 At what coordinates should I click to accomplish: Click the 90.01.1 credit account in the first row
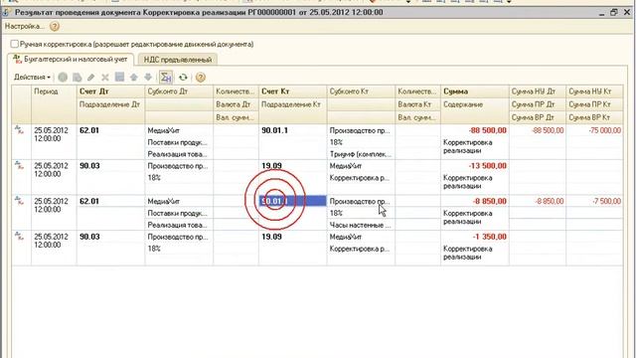click(x=292, y=130)
